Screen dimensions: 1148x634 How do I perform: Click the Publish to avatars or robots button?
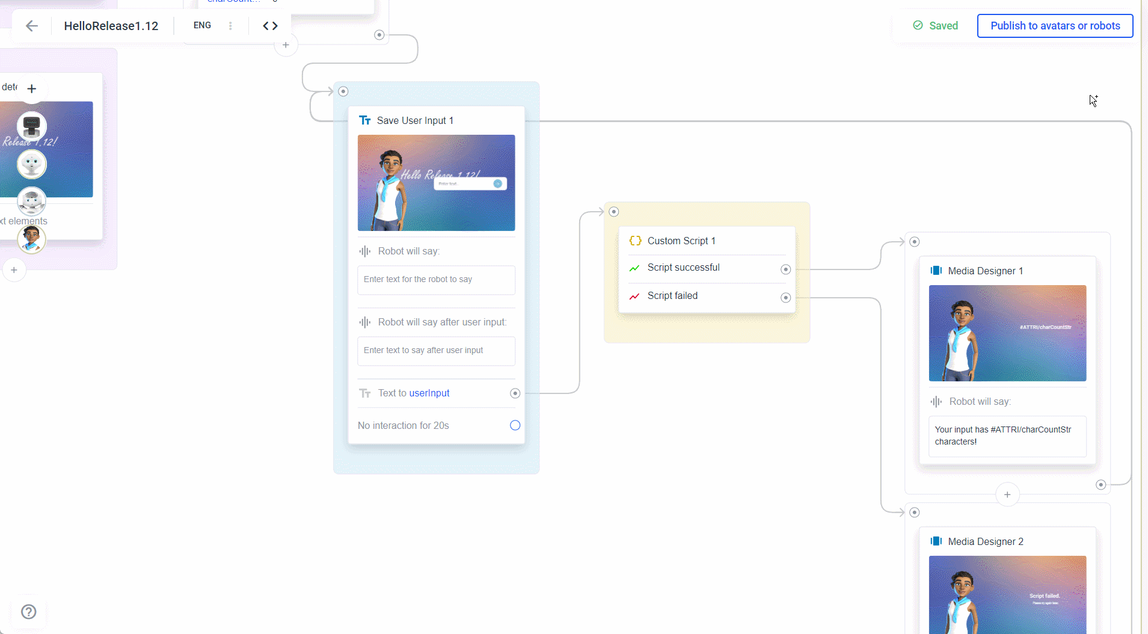coord(1055,26)
